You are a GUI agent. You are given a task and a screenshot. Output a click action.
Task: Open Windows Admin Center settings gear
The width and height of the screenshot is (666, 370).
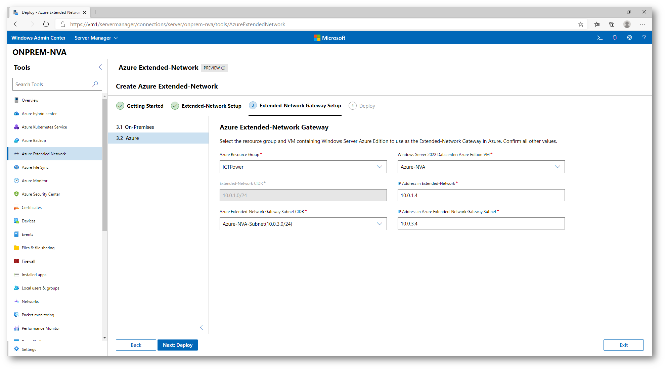tap(629, 38)
